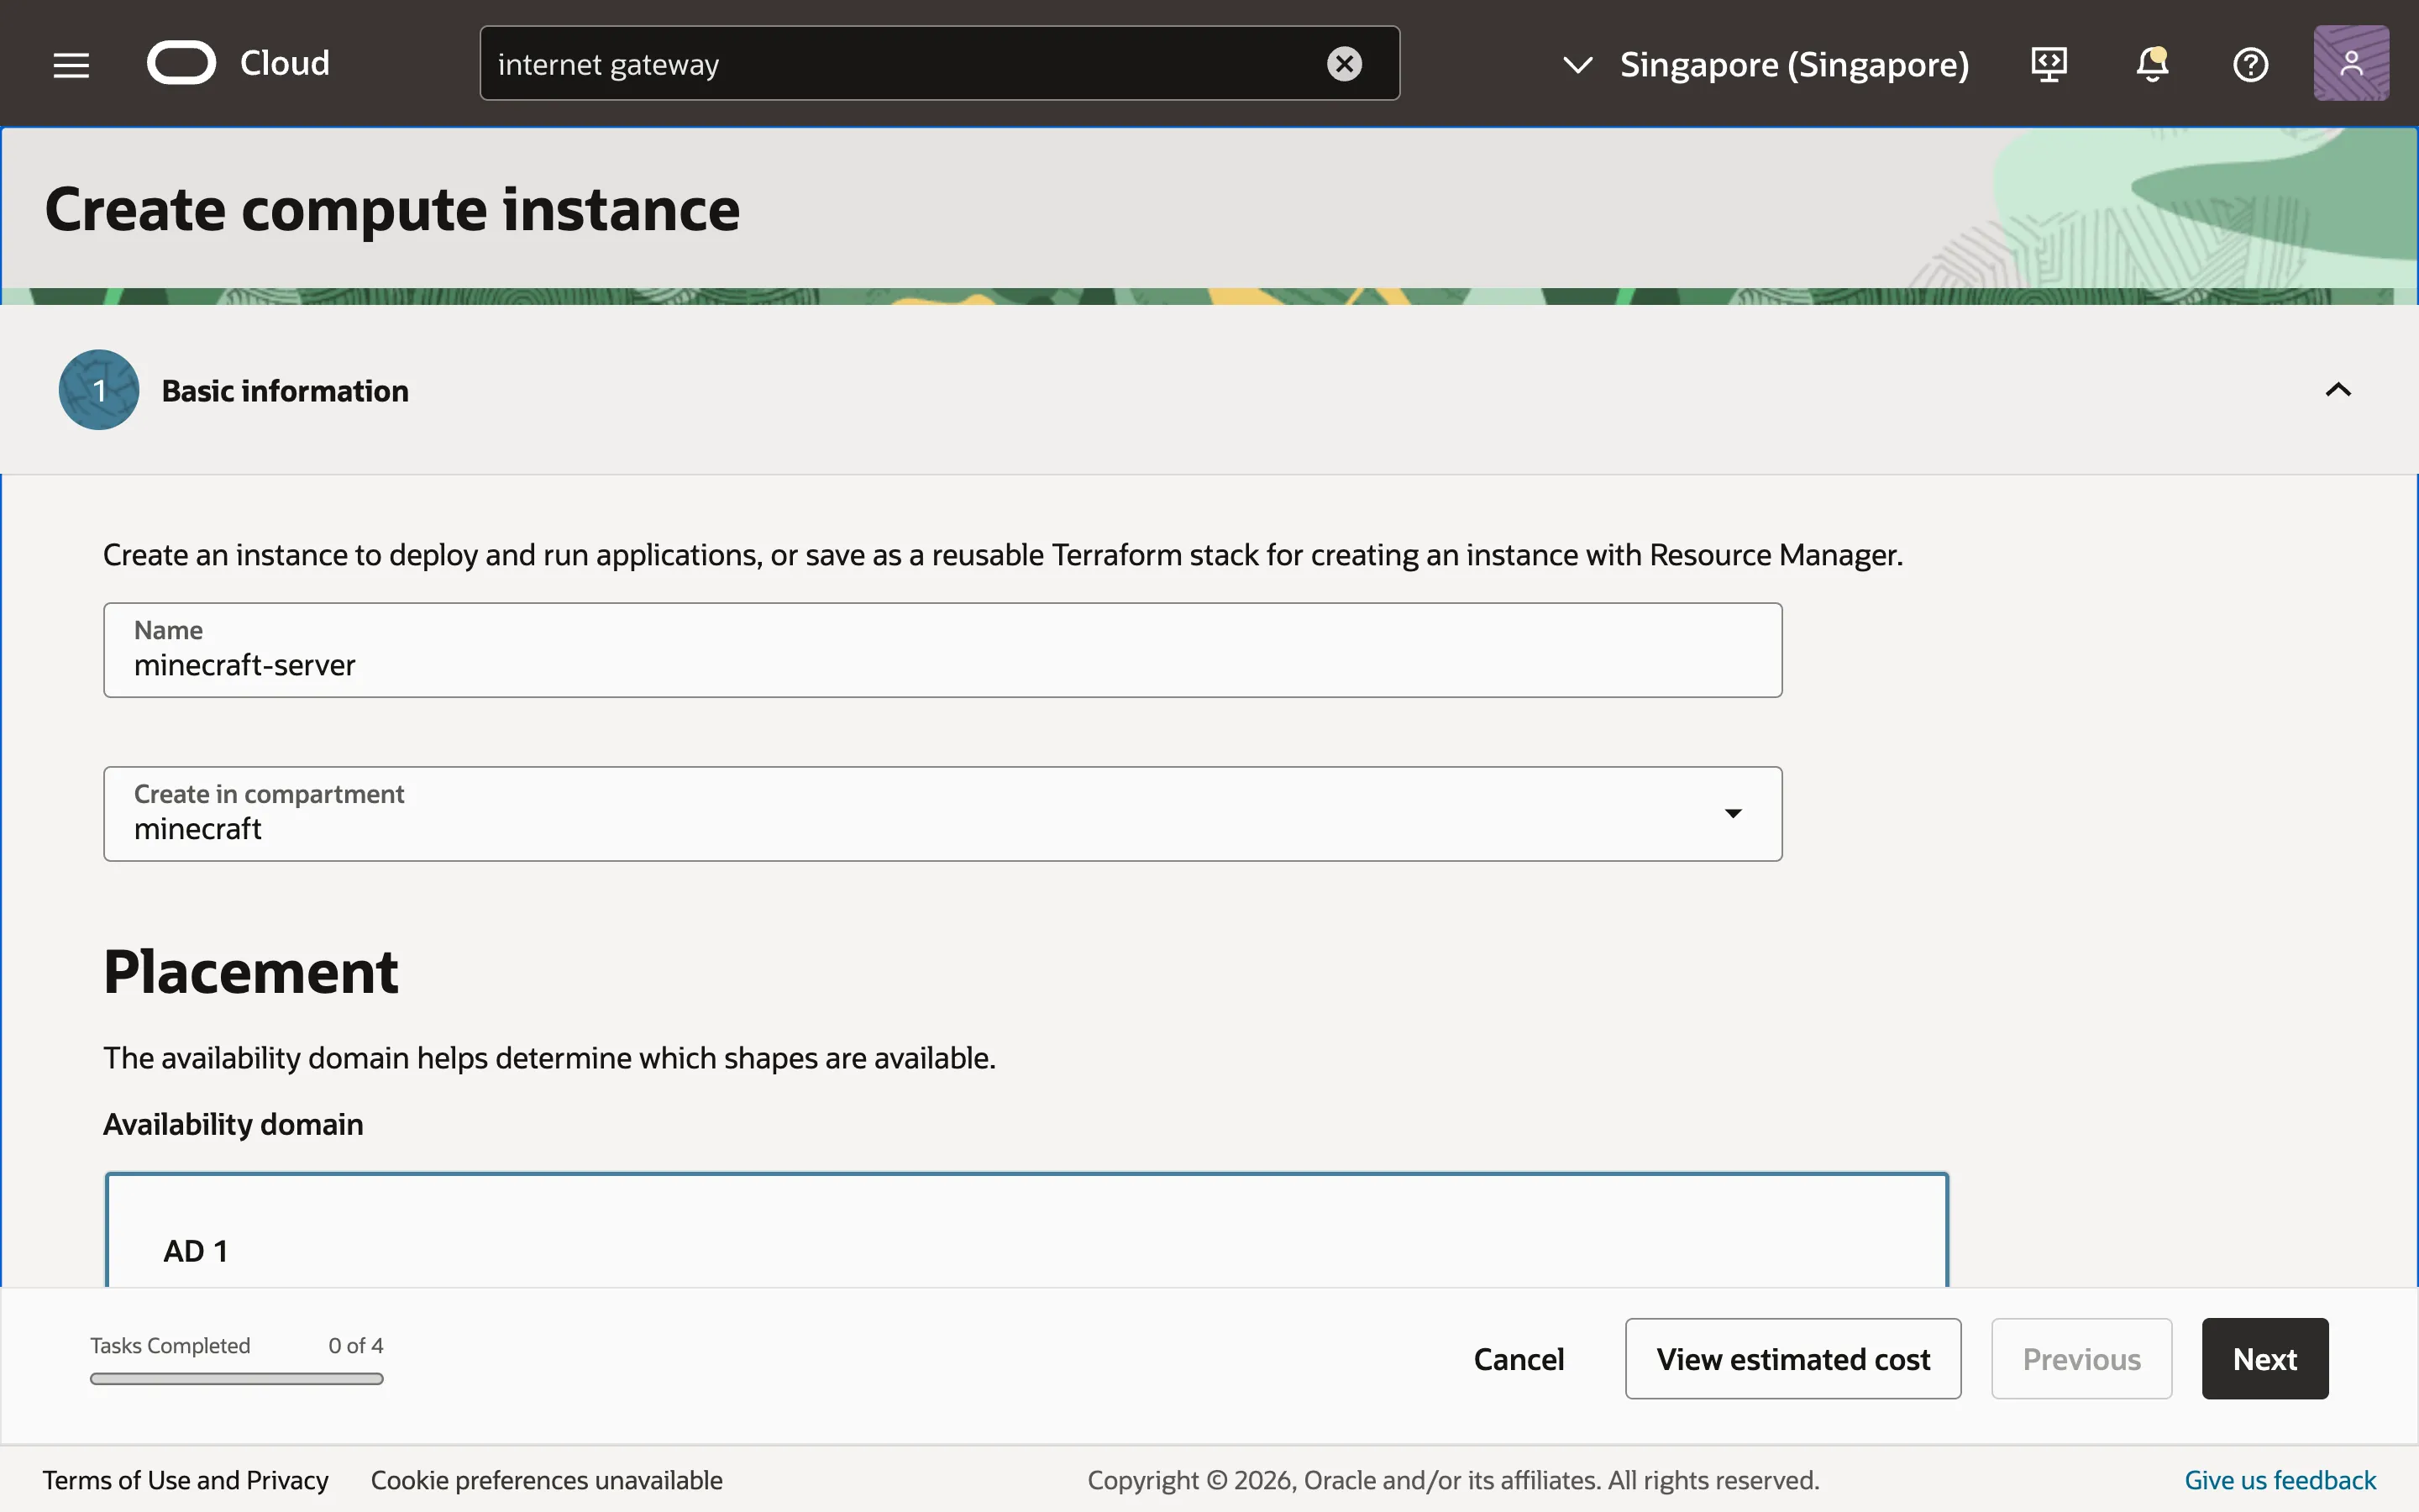Open the Create in compartment dropdown
Image resolution: width=2419 pixels, height=1512 pixels.
point(1732,813)
